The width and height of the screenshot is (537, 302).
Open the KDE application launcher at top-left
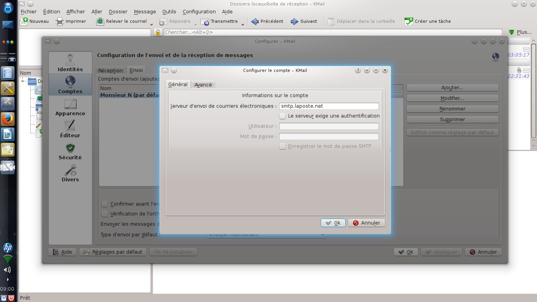tap(8, 7)
